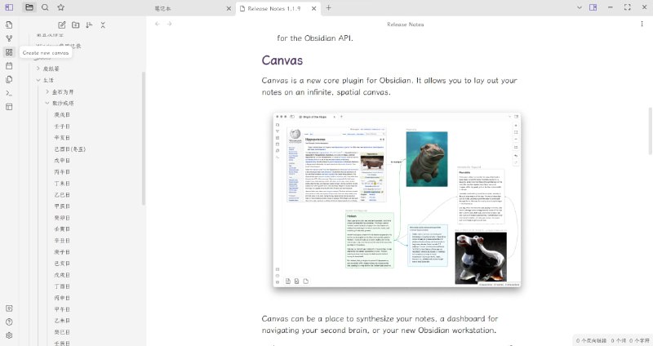Open the note 辛丑日
The height and width of the screenshot is (346, 653).
[x=62, y=241]
